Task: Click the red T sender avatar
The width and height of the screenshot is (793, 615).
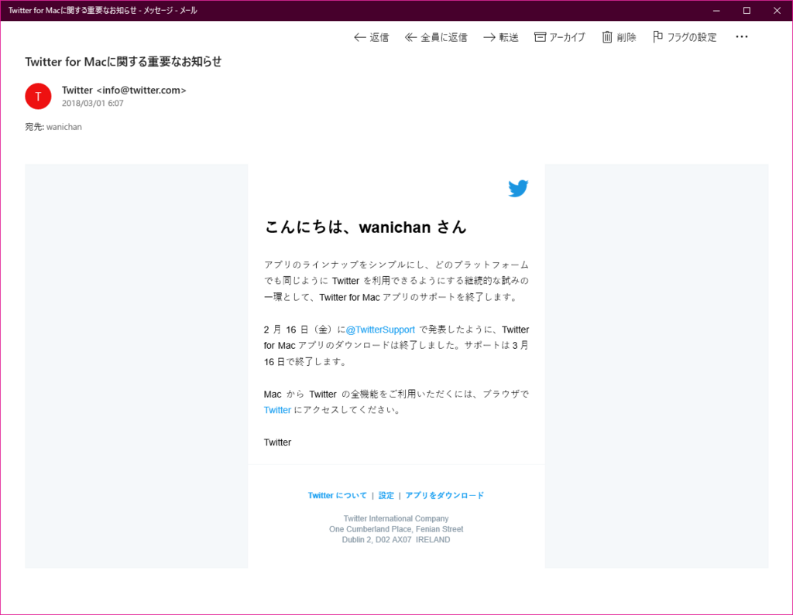Action: [x=39, y=96]
